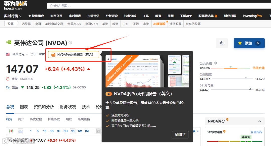Switch to the 技术 tab

click(x=86, y=107)
